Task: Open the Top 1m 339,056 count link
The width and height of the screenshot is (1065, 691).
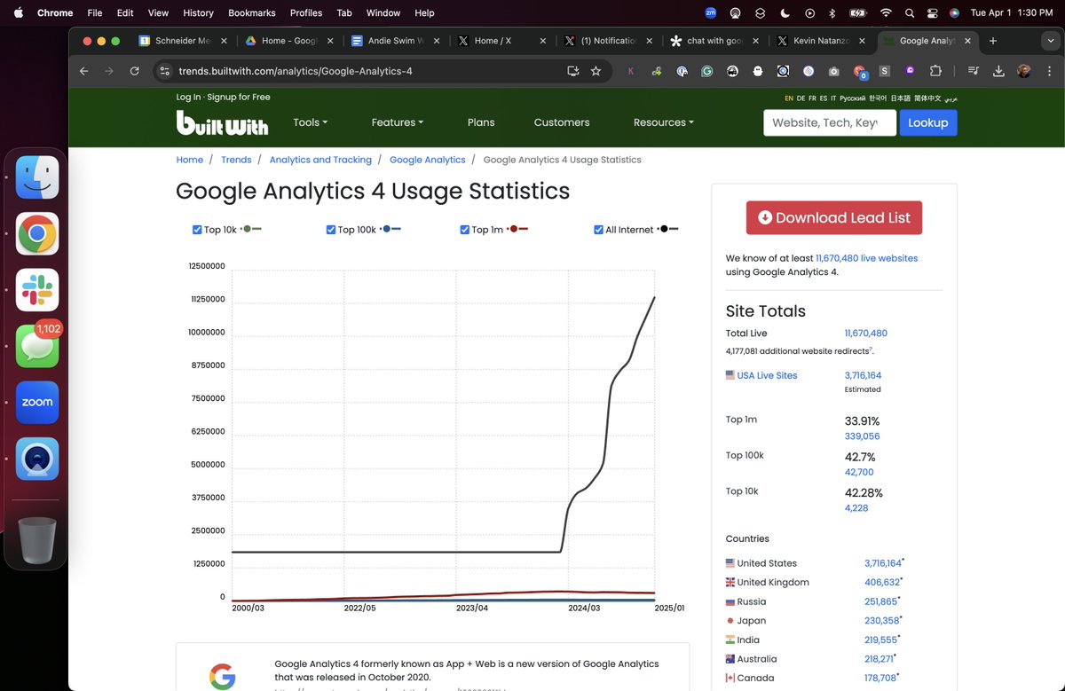Action: coord(863,436)
